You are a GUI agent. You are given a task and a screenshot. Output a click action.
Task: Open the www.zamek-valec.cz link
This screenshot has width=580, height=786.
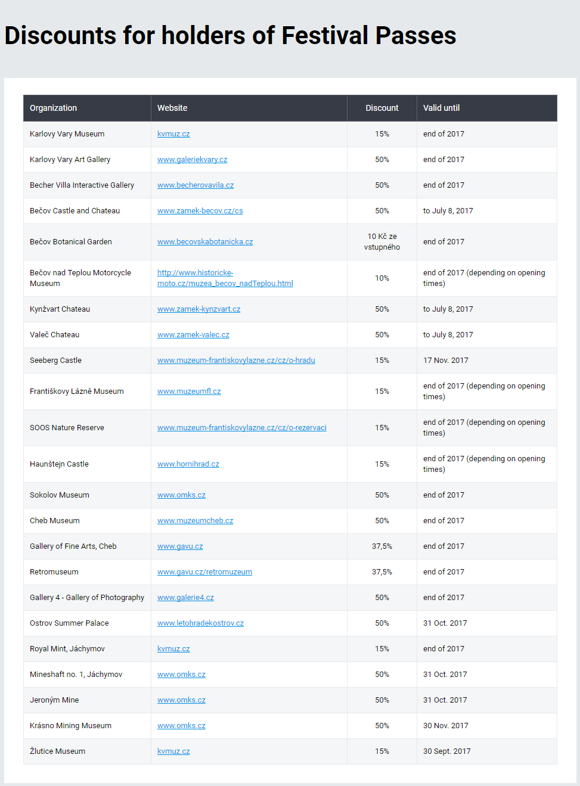pyautogui.click(x=193, y=335)
